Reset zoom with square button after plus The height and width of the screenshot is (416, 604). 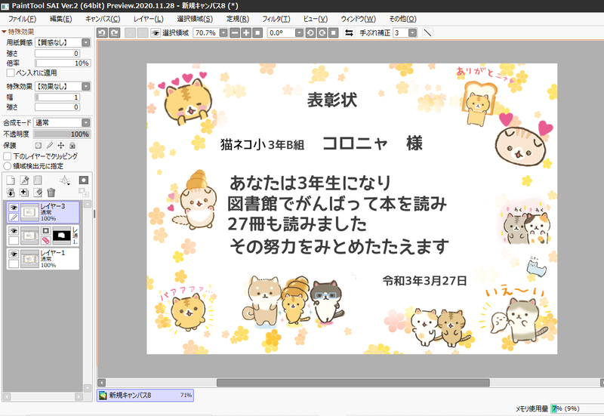click(x=257, y=32)
